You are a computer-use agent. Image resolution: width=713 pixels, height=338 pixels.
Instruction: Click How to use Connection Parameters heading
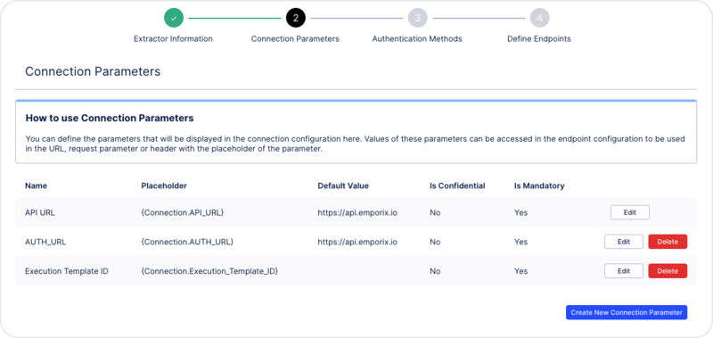(x=110, y=119)
